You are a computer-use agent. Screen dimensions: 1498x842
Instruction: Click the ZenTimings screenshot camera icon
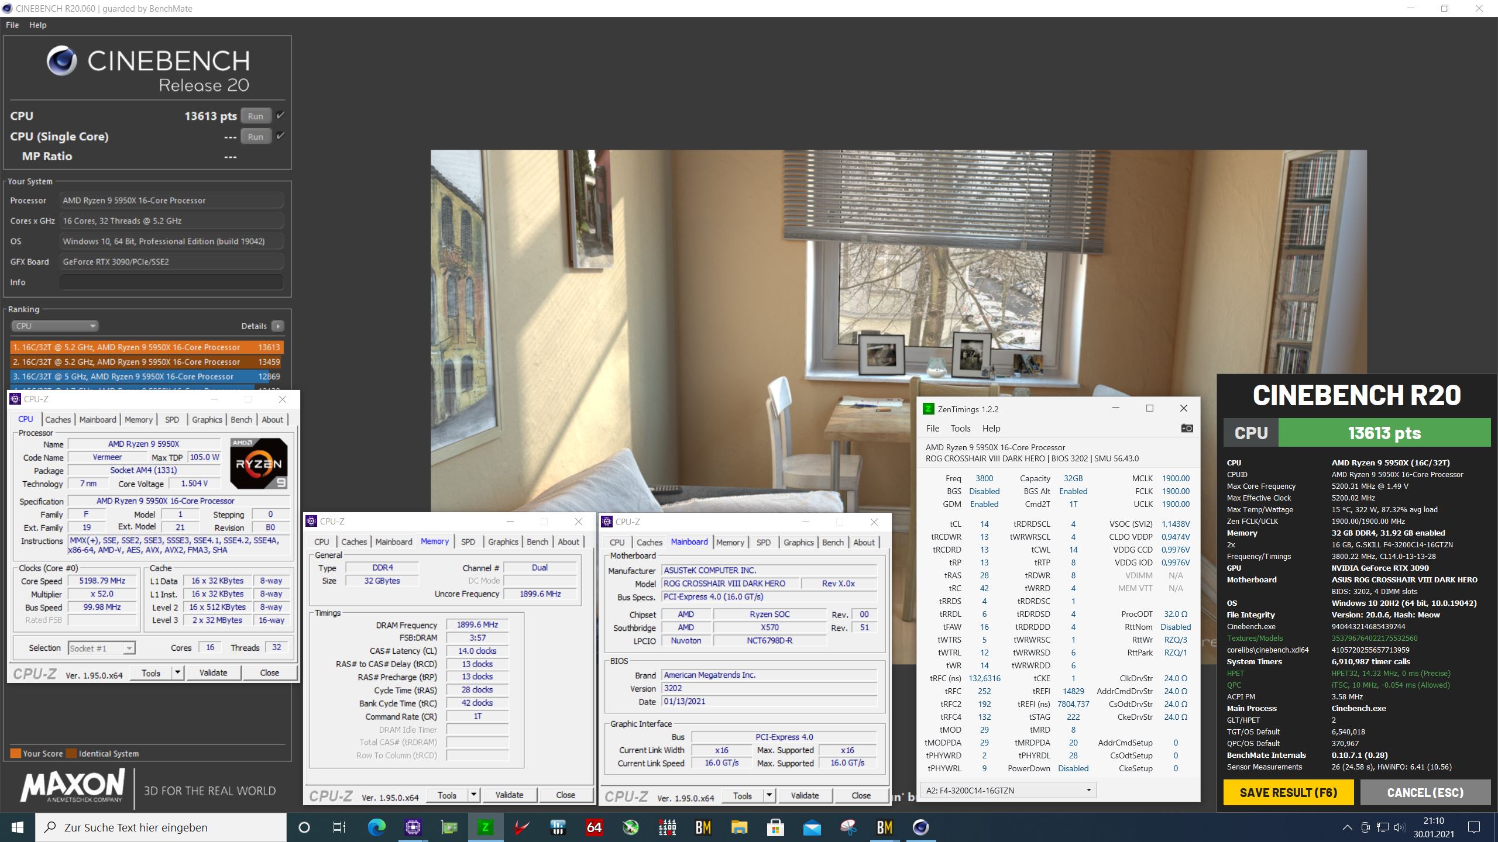pyautogui.click(x=1187, y=428)
